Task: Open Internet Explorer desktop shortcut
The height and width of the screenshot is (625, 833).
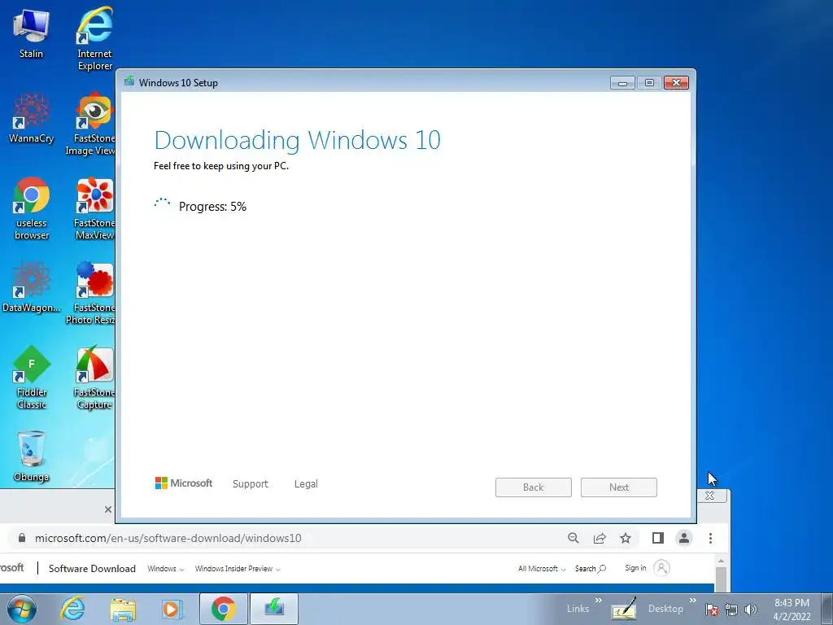Action: click(x=94, y=39)
